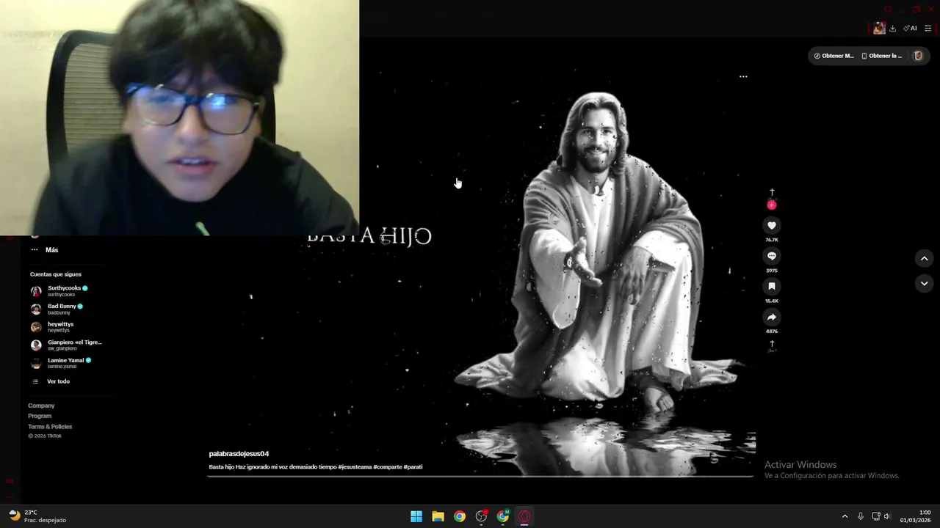Screen dimensions: 940x528
Task: Share the video with the arrow icon
Action: 771,317
